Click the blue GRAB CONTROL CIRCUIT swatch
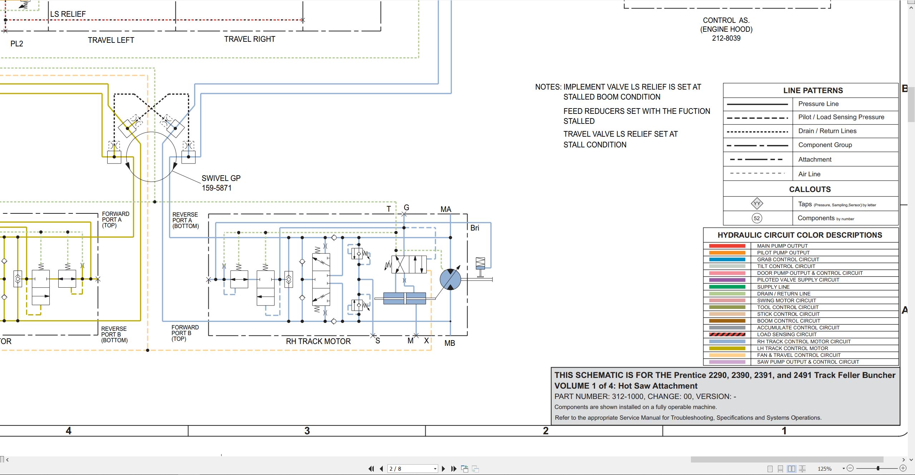This screenshot has width=915, height=475. [727, 259]
